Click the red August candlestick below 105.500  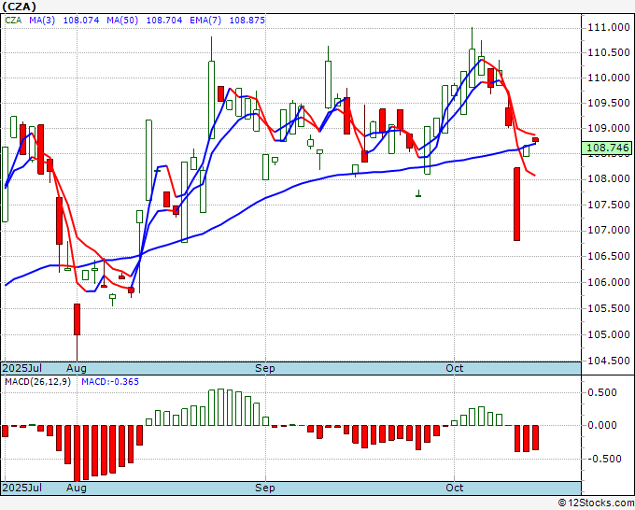tap(77, 319)
